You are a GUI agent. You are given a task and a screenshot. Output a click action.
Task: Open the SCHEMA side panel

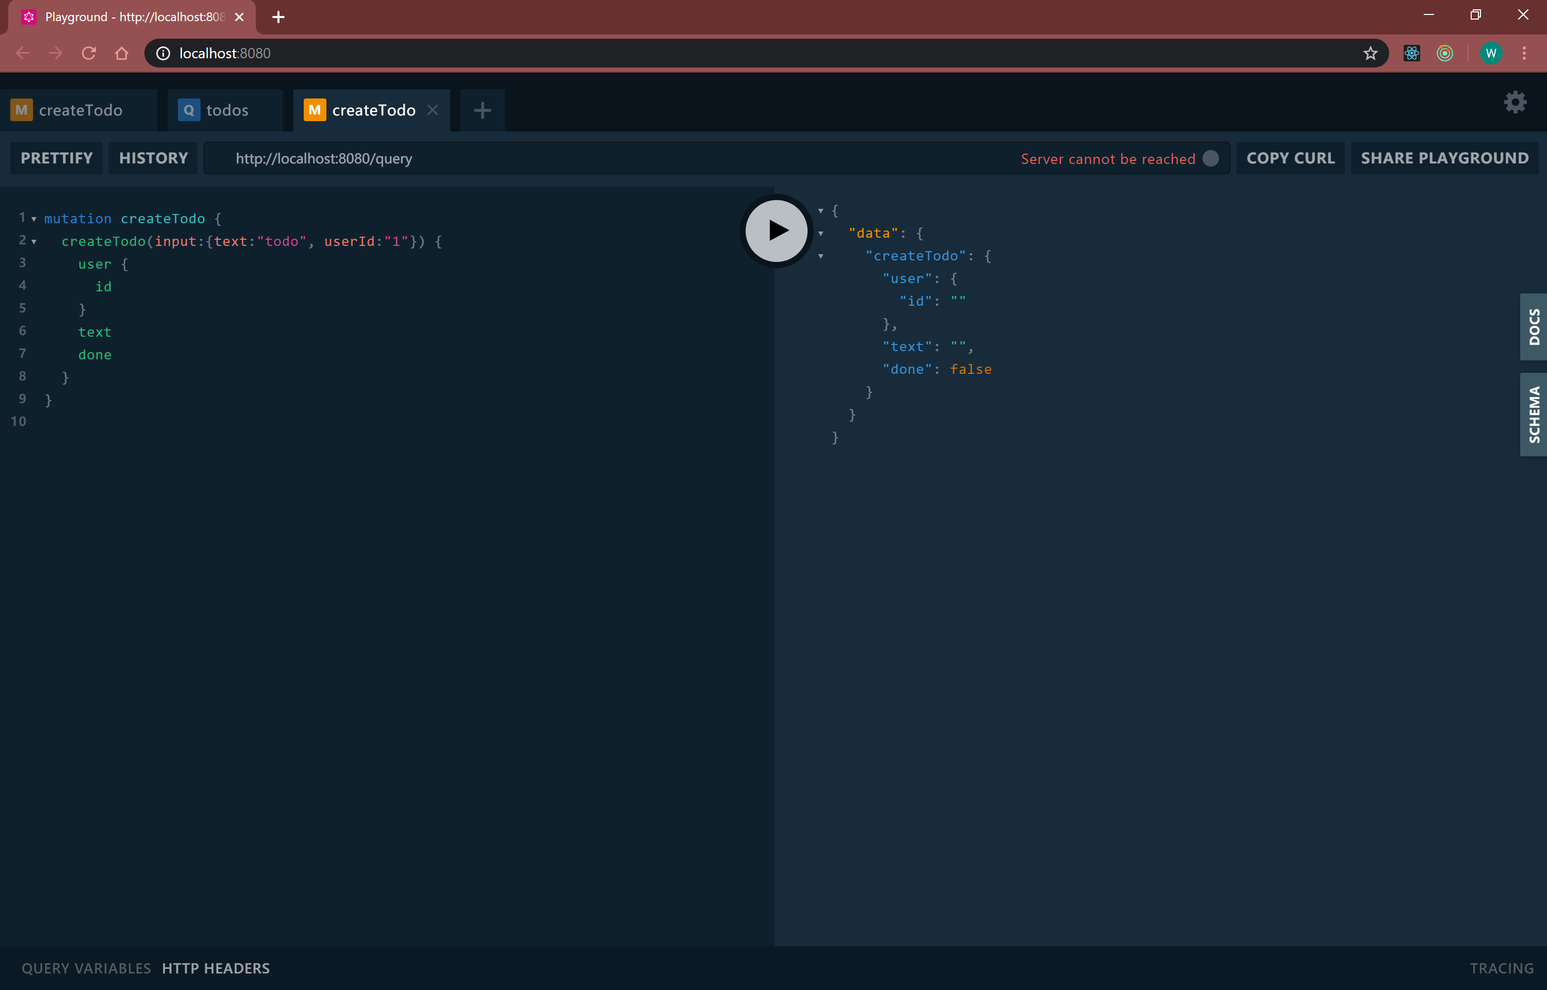coord(1534,415)
